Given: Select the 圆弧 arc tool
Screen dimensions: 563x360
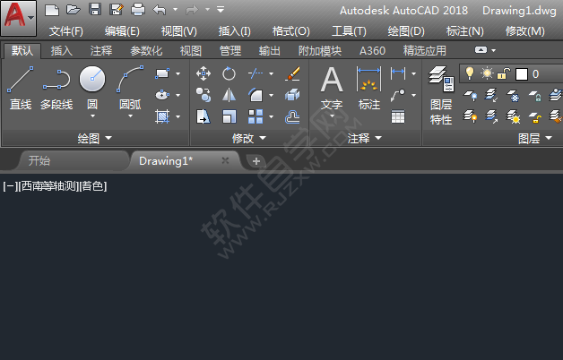Looking at the screenshot, I should pyautogui.click(x=130, y=88).
